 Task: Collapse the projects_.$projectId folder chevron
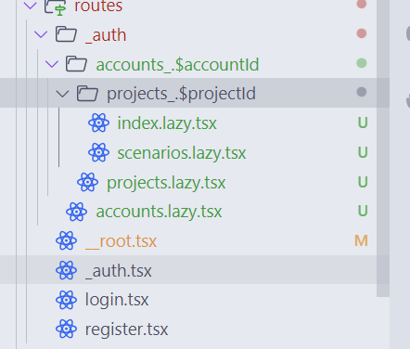[62, 94]
